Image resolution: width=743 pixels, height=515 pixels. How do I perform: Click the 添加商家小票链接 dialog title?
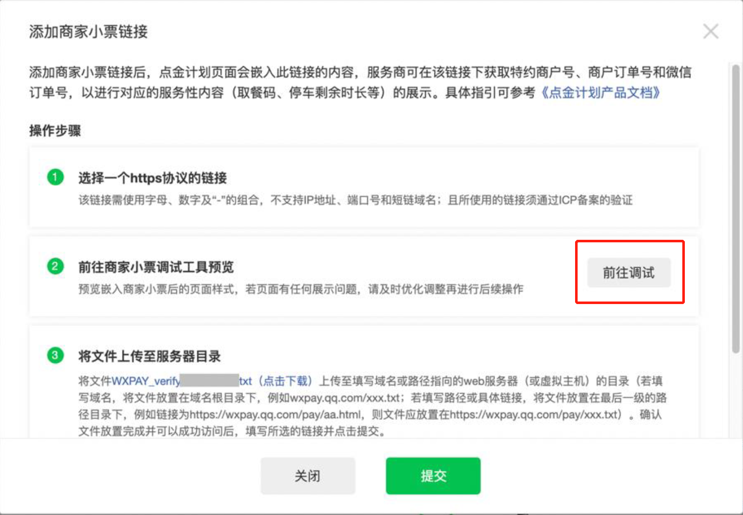[x=88, y=31]
